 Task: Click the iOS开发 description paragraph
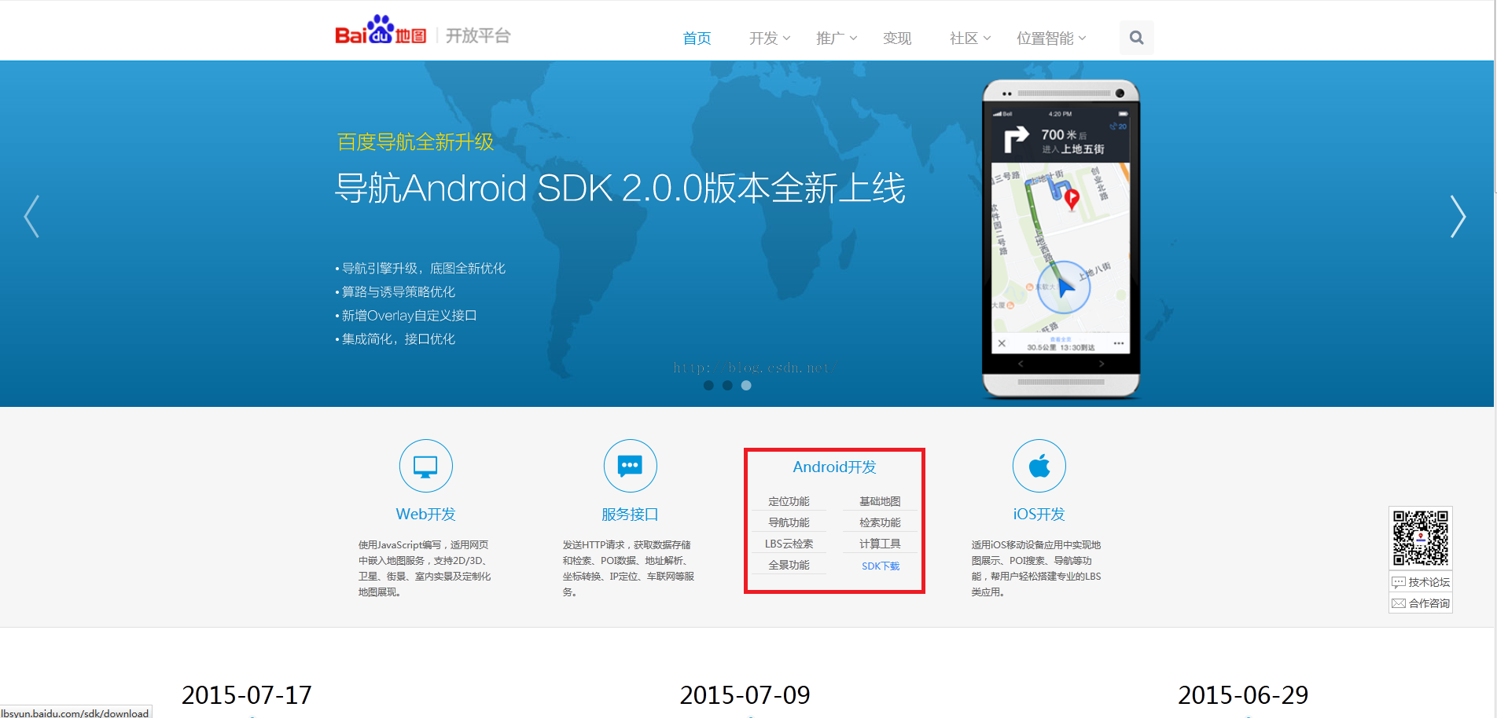(1036, 569)
